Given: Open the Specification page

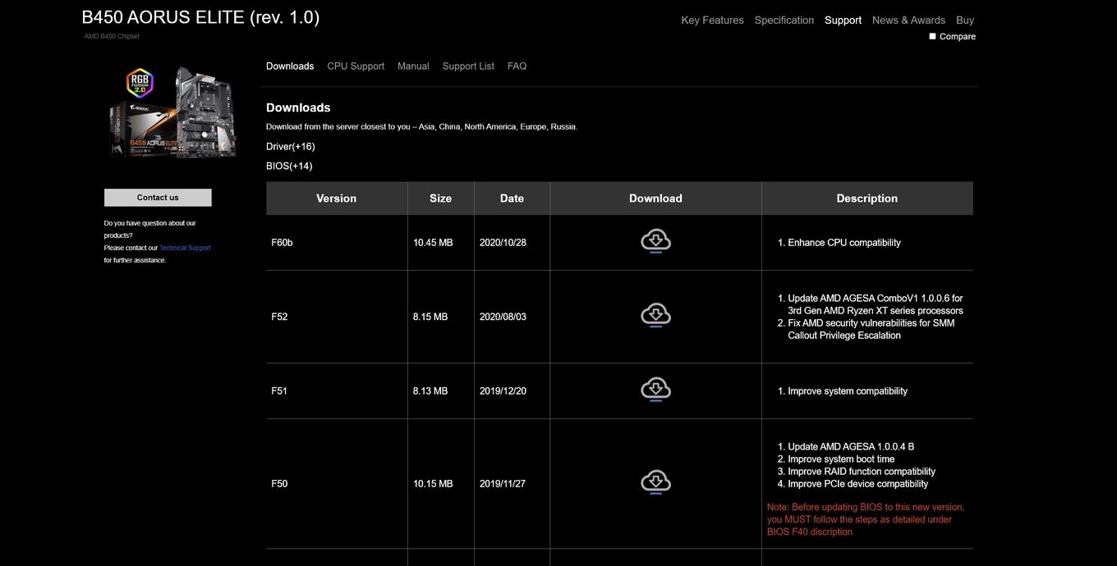Looking at the screenshot, I should (x=784, y=20).
